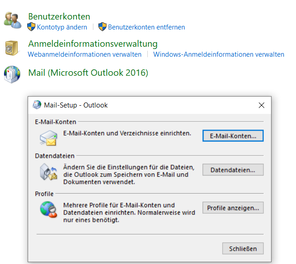Open Windows-Anmeldeinformationen verwalten link
The width and height of the screenshot is (296, 264).
(x=218, y=54)
